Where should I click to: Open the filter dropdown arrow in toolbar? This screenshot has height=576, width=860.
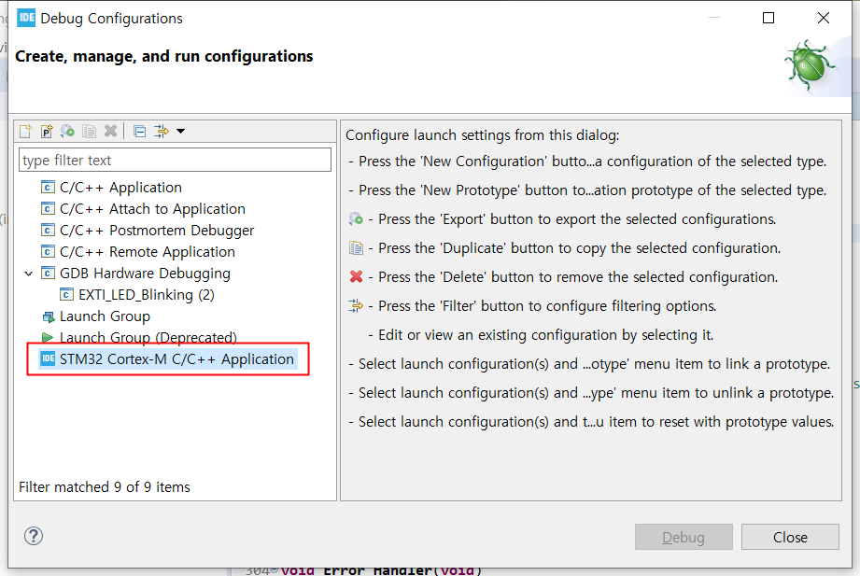180,131
